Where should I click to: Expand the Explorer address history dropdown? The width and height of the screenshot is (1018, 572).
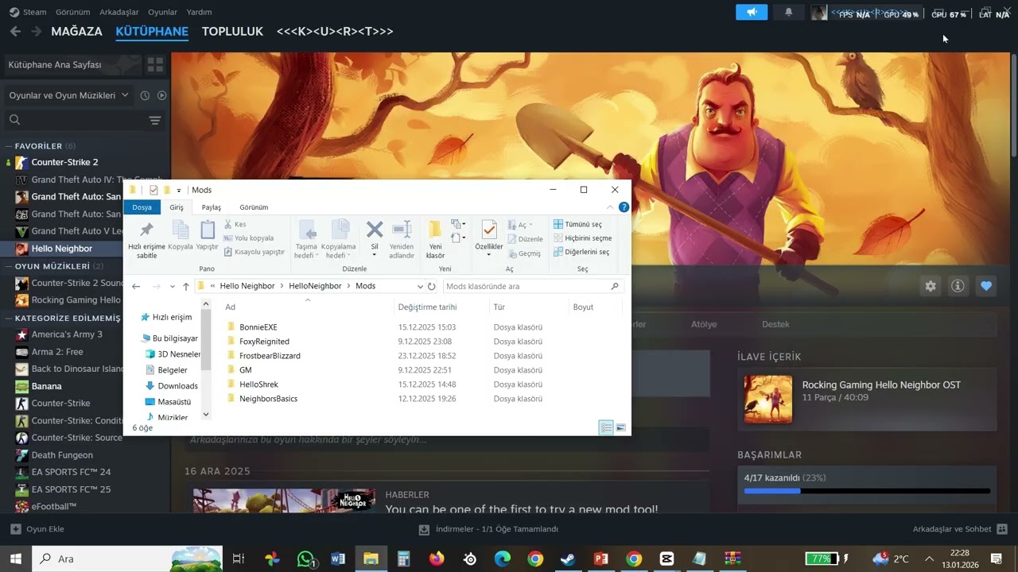(x=420, y=286)
